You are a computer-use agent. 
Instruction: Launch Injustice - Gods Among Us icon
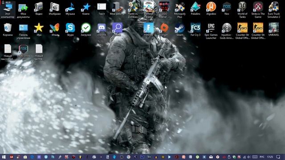click(x=227, y=31)
